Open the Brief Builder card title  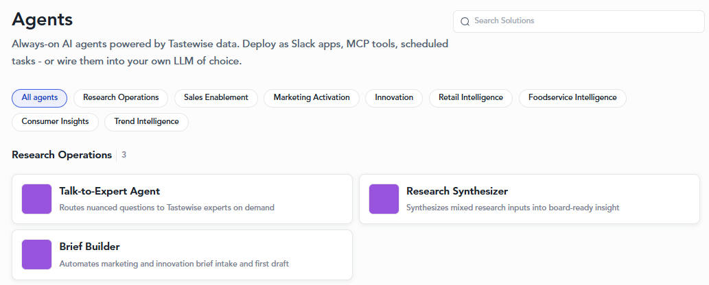[x=89, y=247]
